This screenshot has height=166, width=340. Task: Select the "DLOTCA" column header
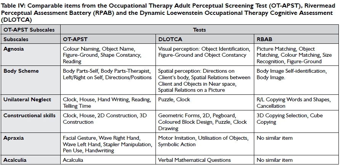(x=170, y=39)
